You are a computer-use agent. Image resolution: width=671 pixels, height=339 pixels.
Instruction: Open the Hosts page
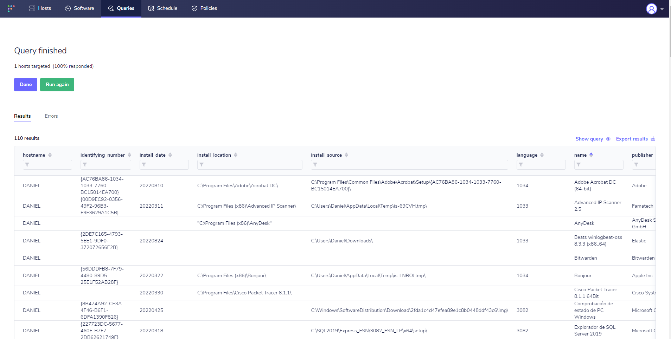point(40,8)
